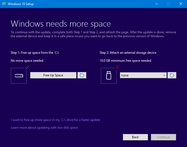The height and width of the screenshot is (147, 187).
Task: Click the Windows 10 Setup title bar icon
Action: pos(4,4)
